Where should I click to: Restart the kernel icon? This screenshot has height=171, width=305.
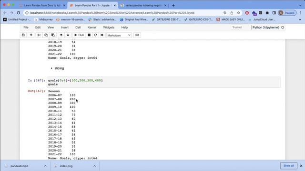[95, 35]
